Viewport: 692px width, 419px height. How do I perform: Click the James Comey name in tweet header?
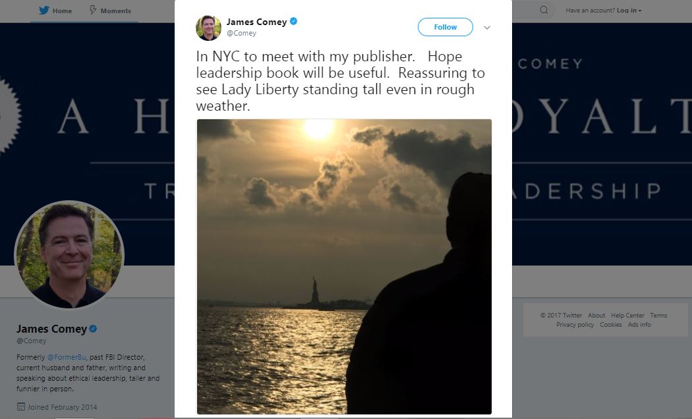point(256,22)
